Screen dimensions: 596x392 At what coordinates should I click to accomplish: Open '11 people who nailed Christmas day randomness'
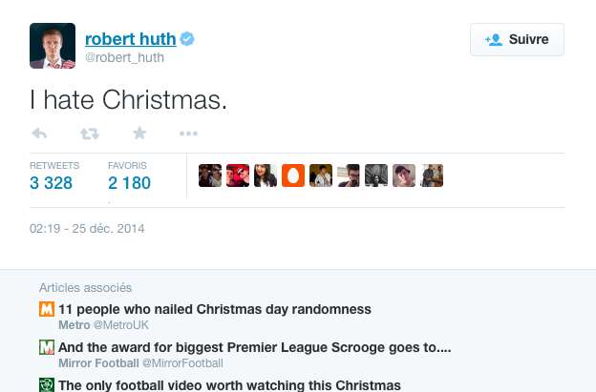215,309
